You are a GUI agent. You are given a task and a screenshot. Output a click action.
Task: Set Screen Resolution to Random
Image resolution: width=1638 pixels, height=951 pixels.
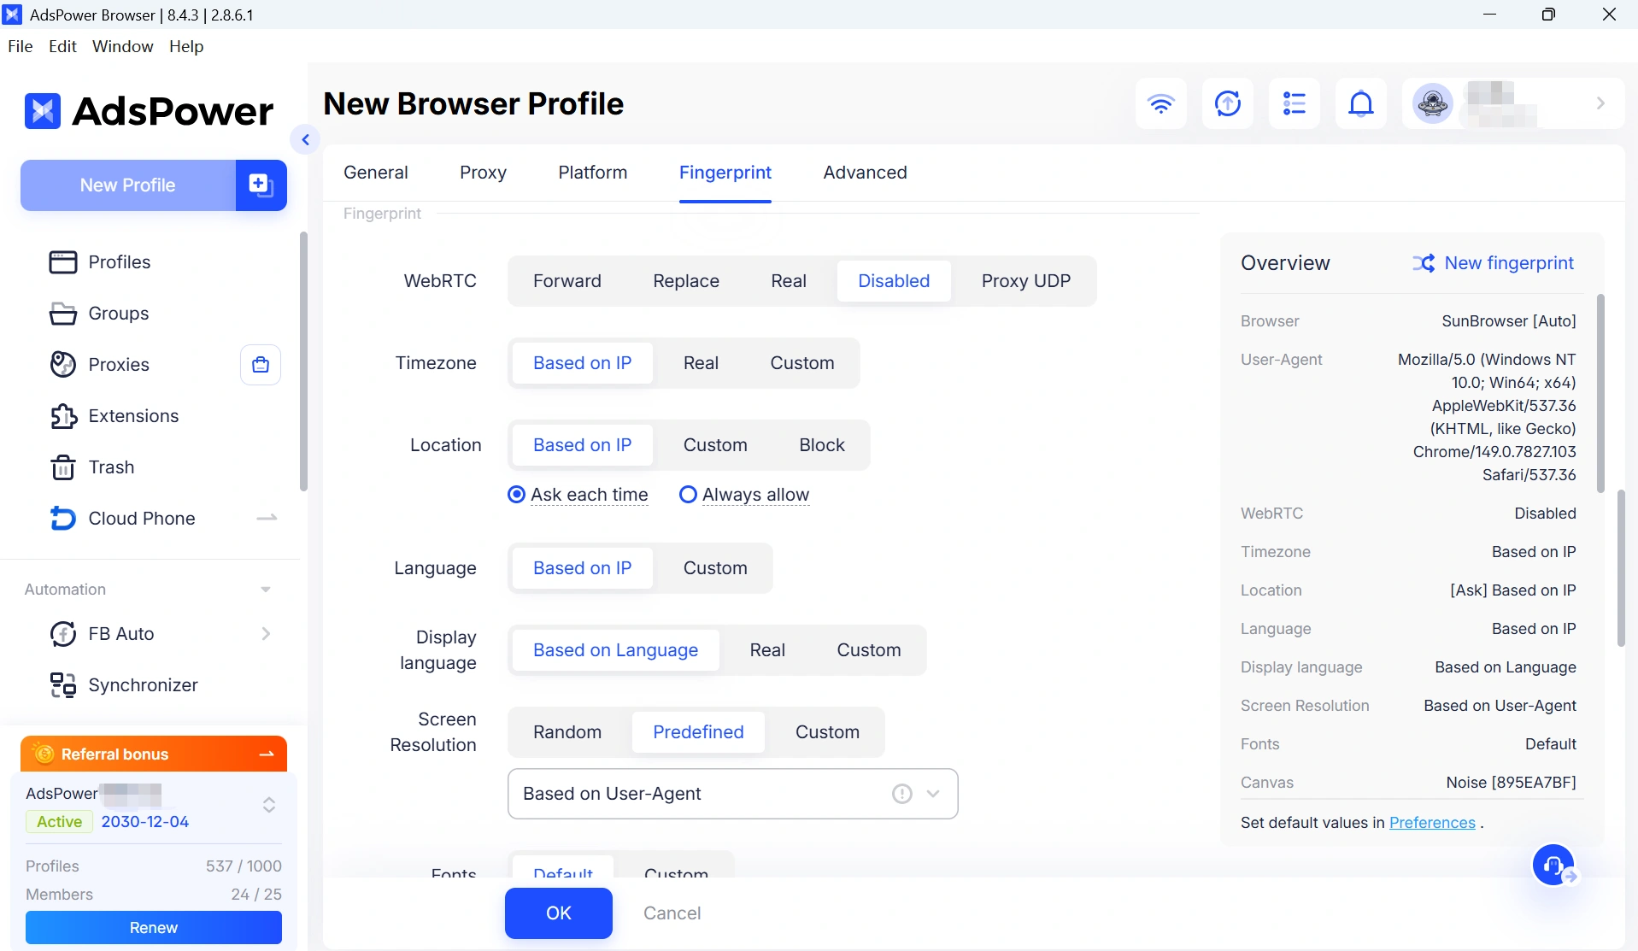click(x=567, y=732)
